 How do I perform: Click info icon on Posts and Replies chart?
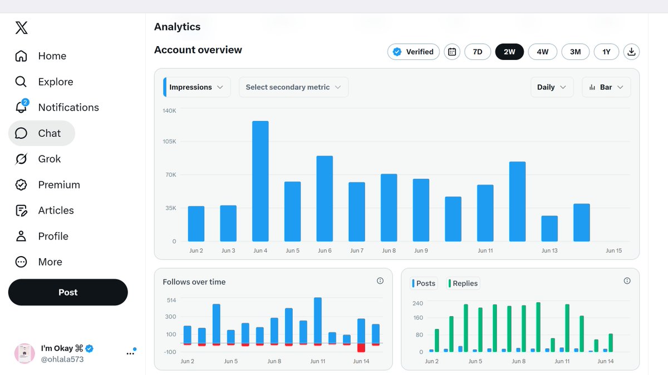pos(627,281)
